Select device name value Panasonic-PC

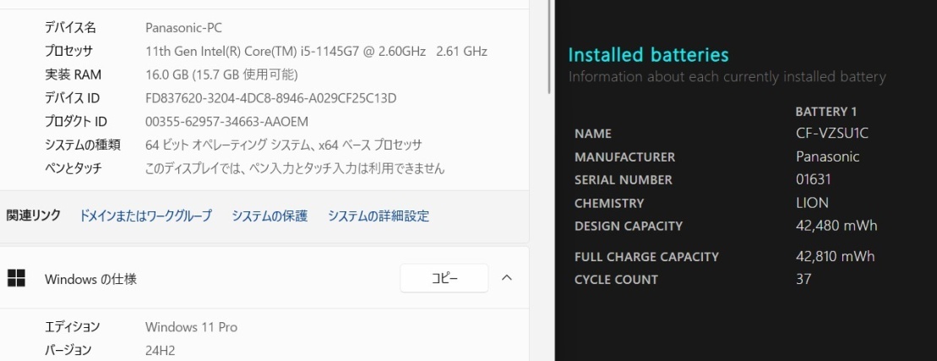[x=184, y=28]
